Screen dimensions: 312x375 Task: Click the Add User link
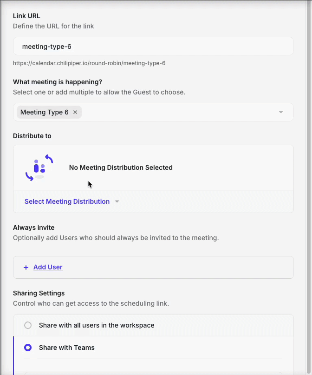tap(48, 267)
